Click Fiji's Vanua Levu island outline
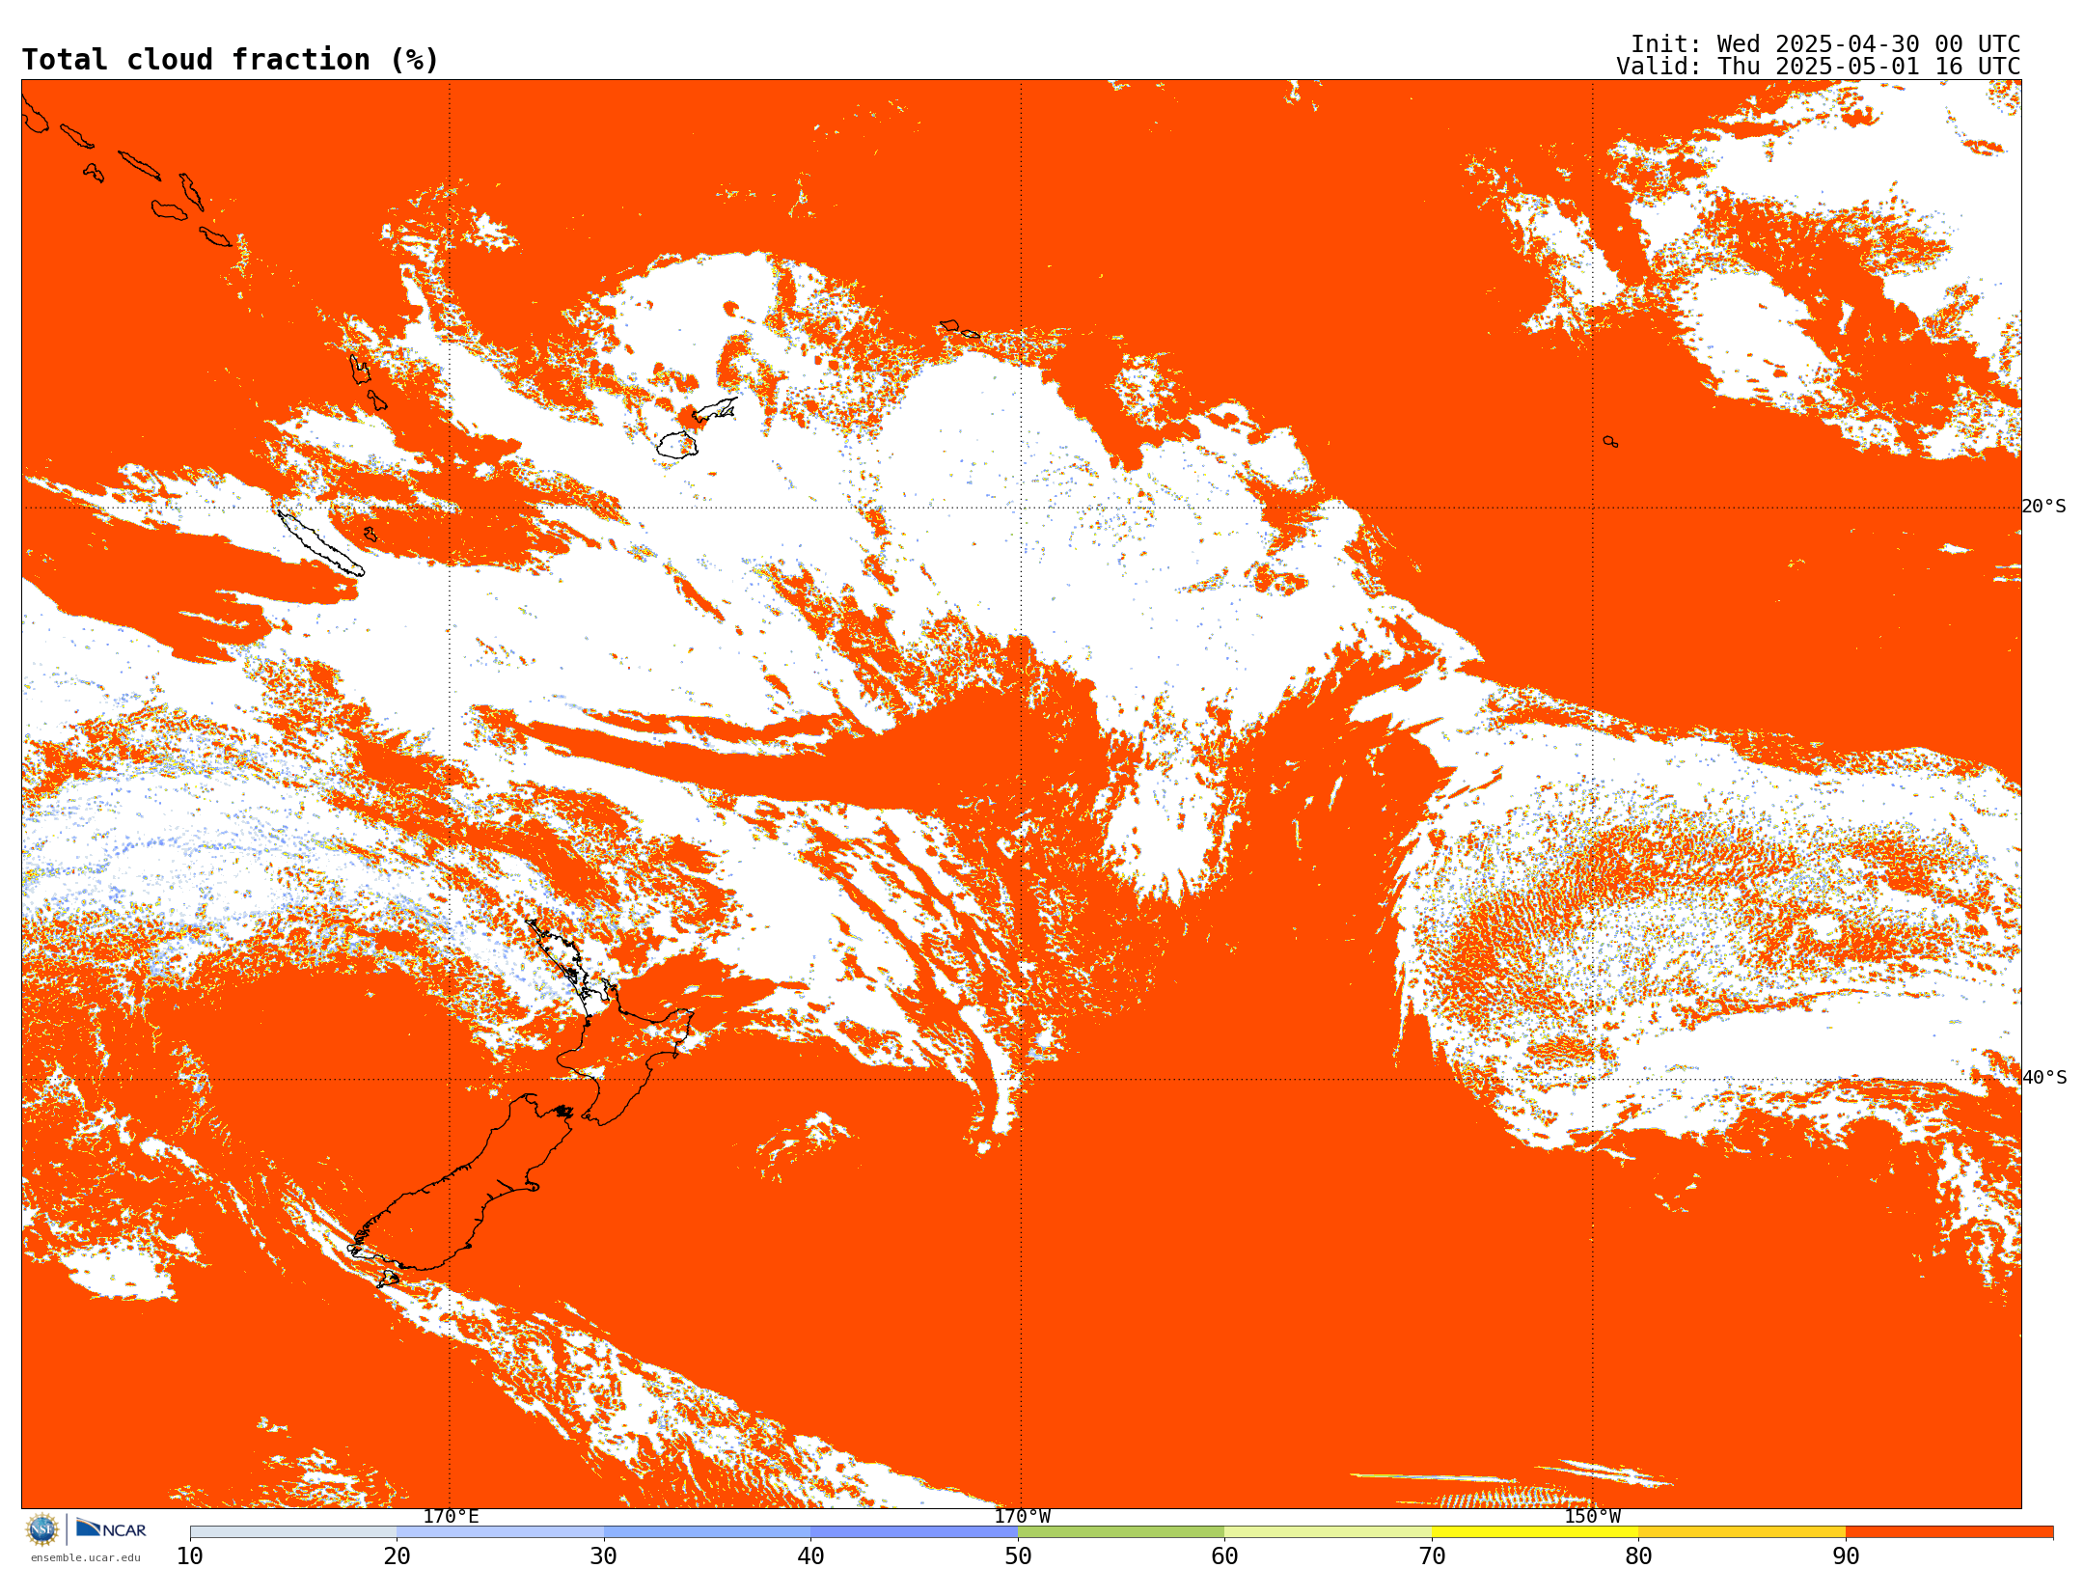The image size is (2084, 1569). 714,410
